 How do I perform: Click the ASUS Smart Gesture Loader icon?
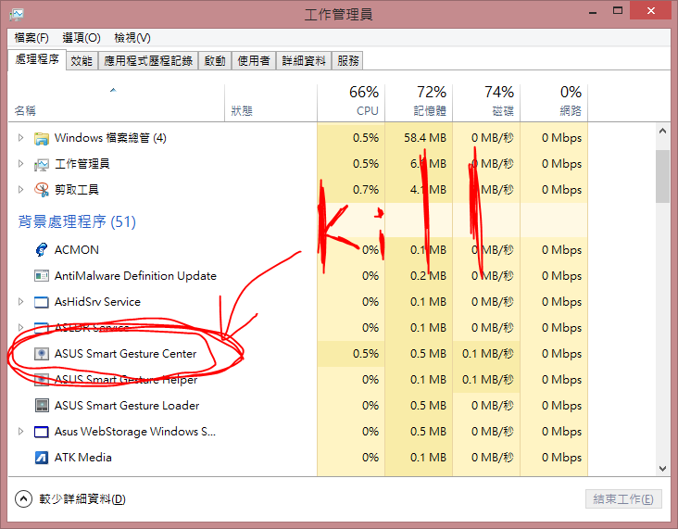pos(42,406)
